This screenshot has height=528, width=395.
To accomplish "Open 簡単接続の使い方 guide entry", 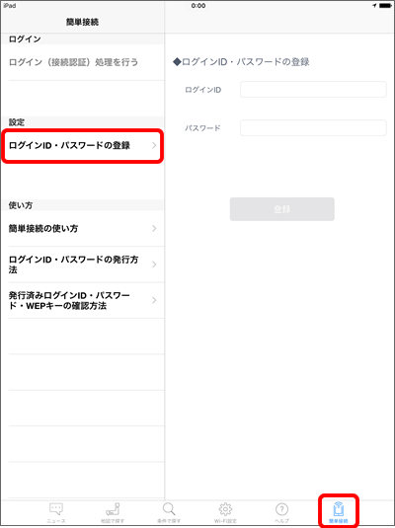I will pyautogui.click(x=83, y=229).
